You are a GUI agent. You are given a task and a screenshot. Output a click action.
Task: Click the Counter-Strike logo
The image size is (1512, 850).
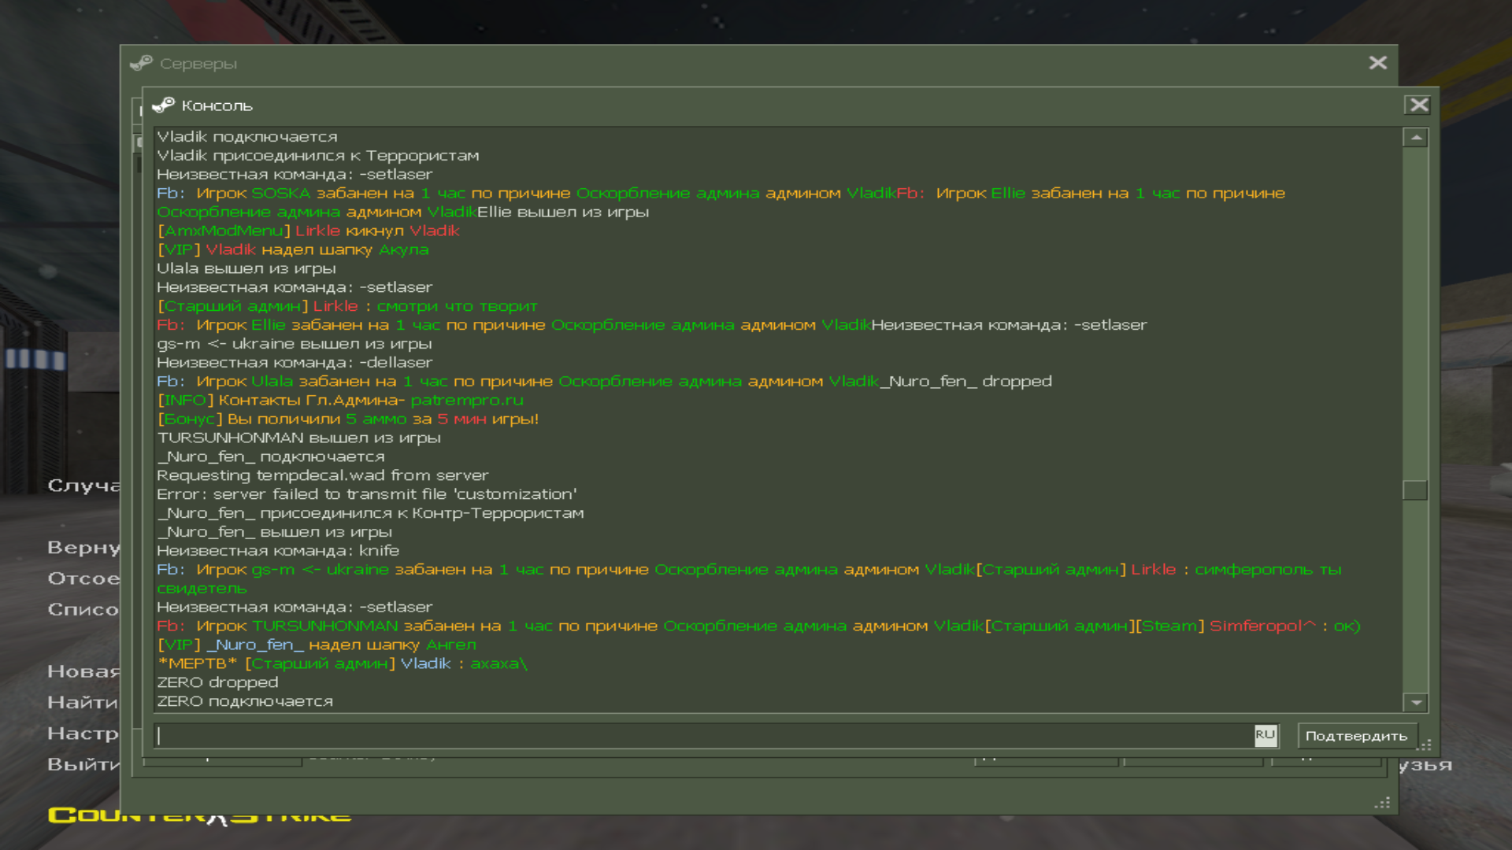[199, 815]
